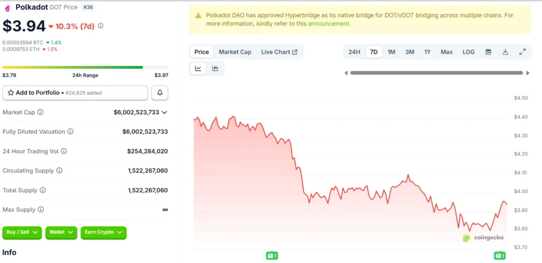Click the Fully Diluted Valuation amount $6,002,523,733
Image resolution: width=542 pixels, height=263 pixels.
[145, 132]
